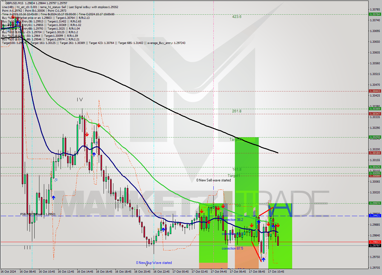Screen dimensions: 382x275
Task: Click the 'average_Buy_entry: 1.297243' text
Action: point(166,43)
